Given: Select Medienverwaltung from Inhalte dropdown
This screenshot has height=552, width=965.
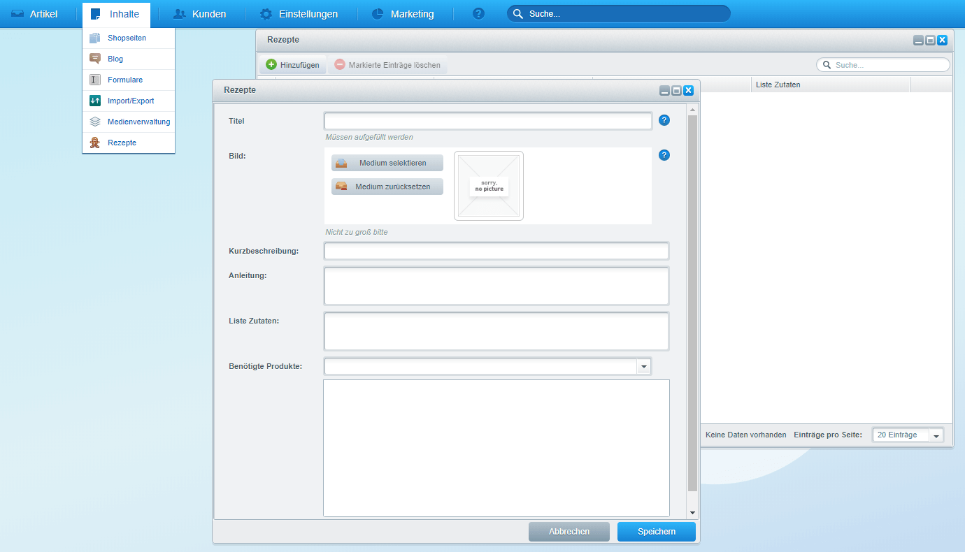Looking at the screenshot, I should (129, 122).
